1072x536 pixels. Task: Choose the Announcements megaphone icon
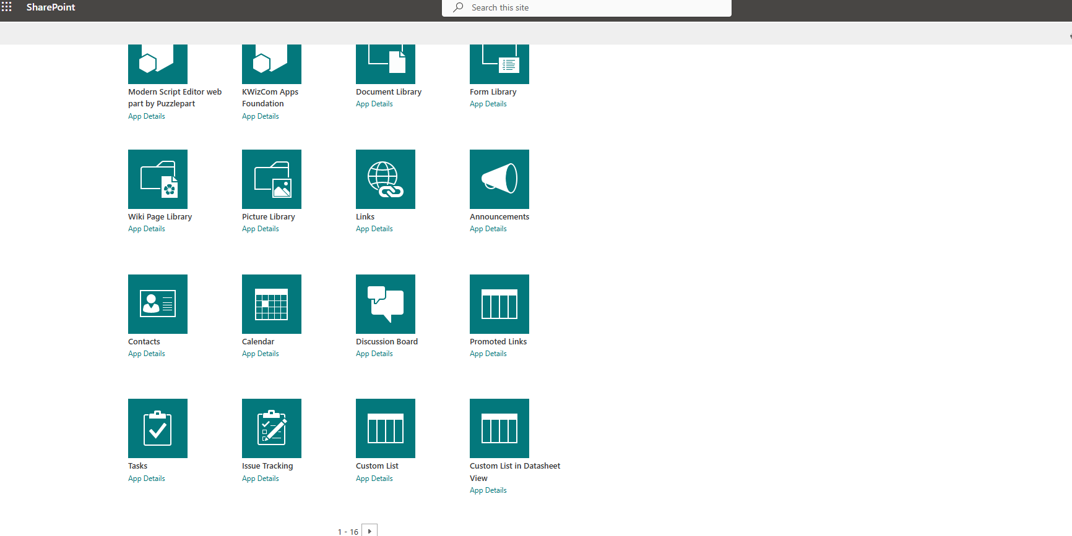click(499, 179)
